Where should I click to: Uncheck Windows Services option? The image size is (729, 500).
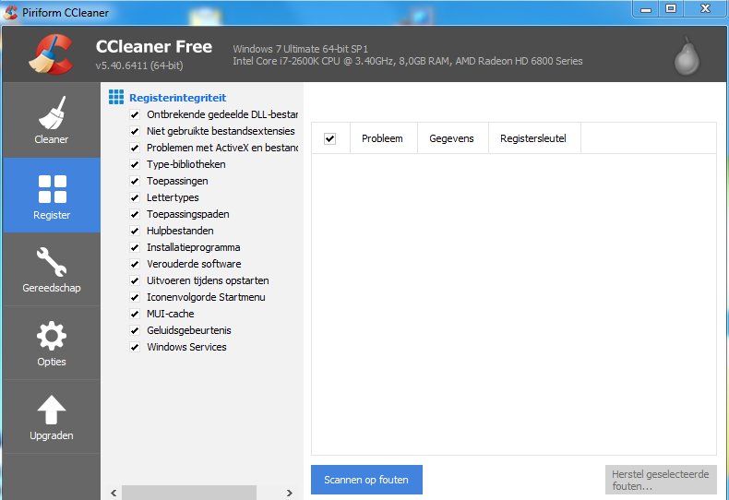click(x=135, y=347)
